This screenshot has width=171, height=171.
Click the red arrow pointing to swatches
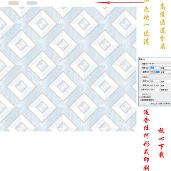119,2
